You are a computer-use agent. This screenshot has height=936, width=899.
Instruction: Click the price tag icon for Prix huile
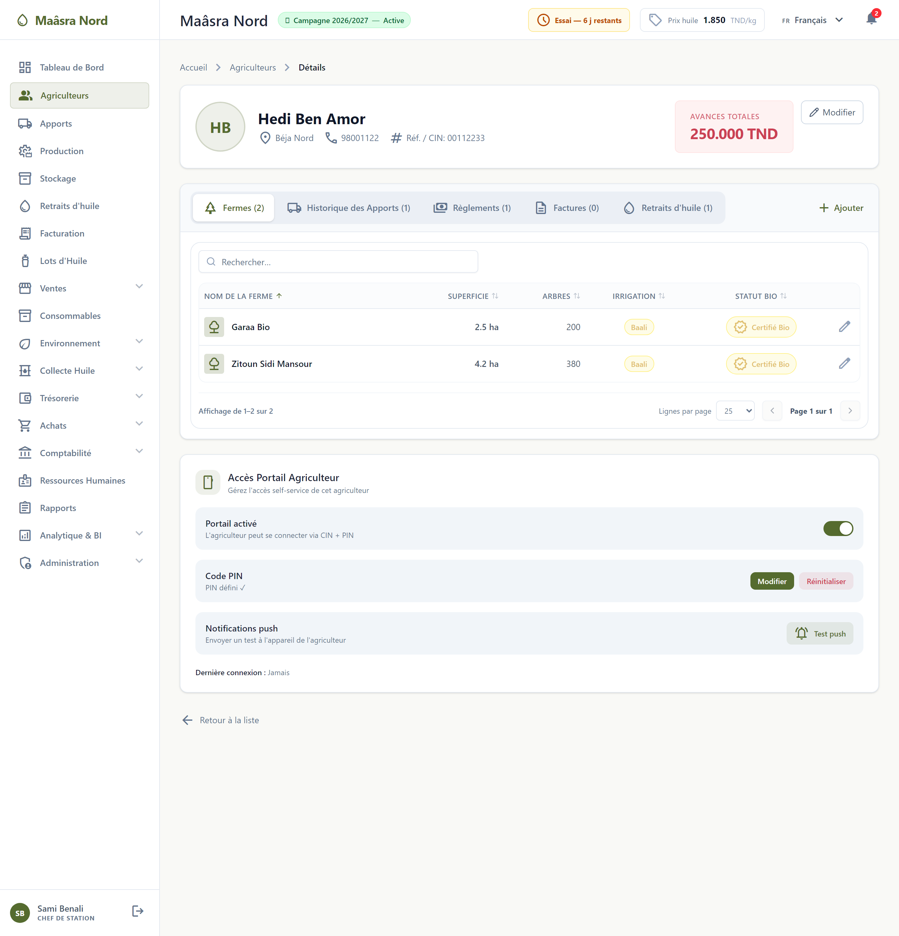[656, 20]
